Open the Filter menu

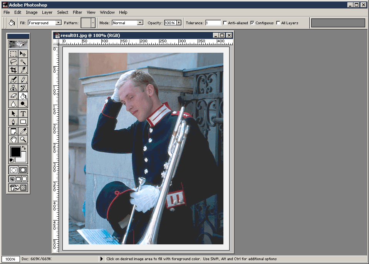(77, 12)
